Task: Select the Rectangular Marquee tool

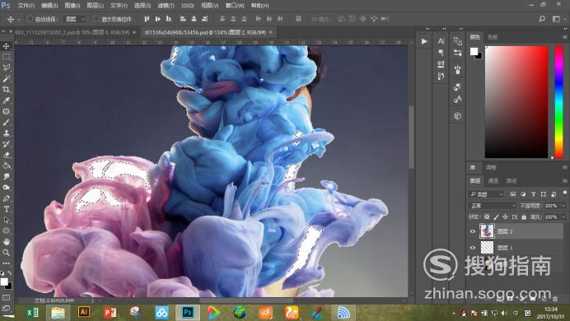Action: 7,57
